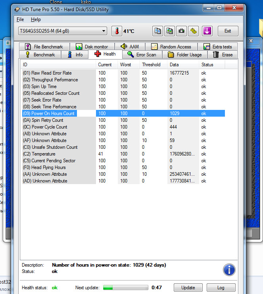Viewport: 263px width, 294px height.
Task: Click the camera save screenshot icon
Action: pos(181,31)
